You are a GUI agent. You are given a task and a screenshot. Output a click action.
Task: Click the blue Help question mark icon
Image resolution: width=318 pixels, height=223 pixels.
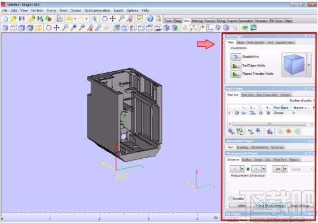coord(150,19)
